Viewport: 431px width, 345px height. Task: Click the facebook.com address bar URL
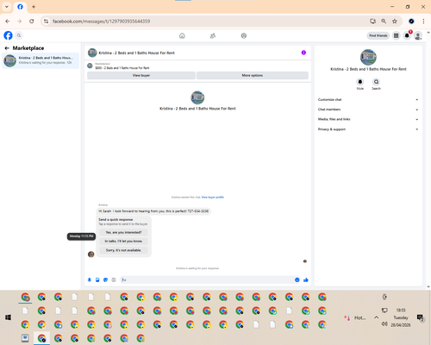tap(101, 22)
